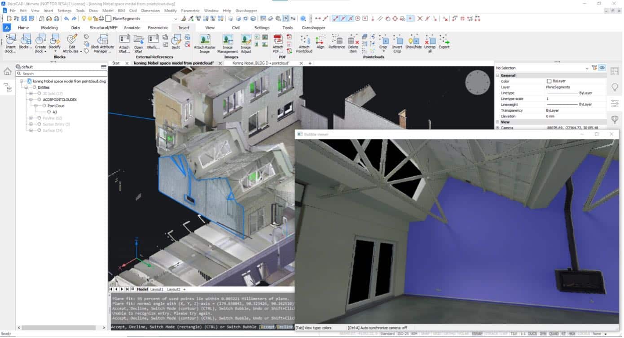Switch to the Structural/MEP ribbon tab
Screen dimensions: 624x338
click(x=103, y=28)
